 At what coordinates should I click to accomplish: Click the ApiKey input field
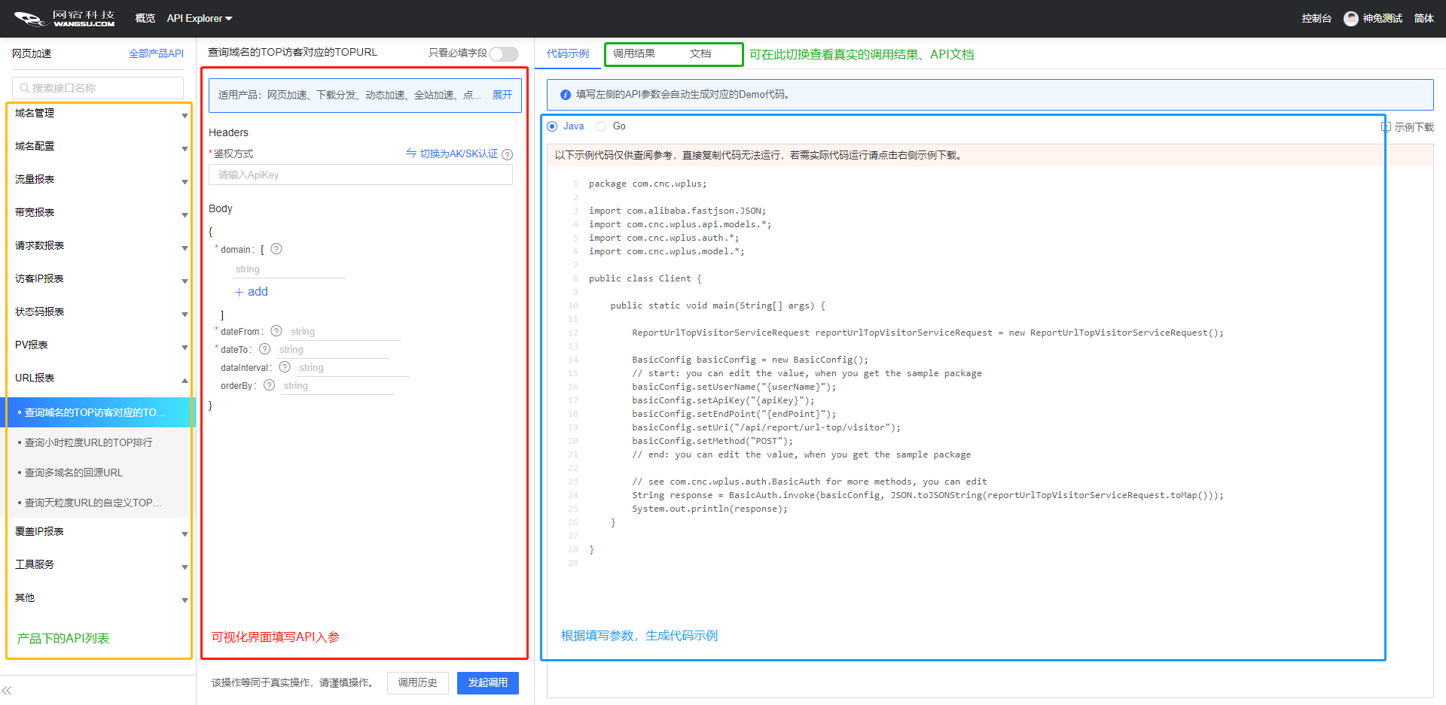tap(360, 175)
